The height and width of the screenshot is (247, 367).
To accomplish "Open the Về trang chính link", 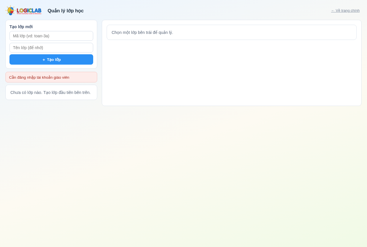I will click(x=345, y=11).
